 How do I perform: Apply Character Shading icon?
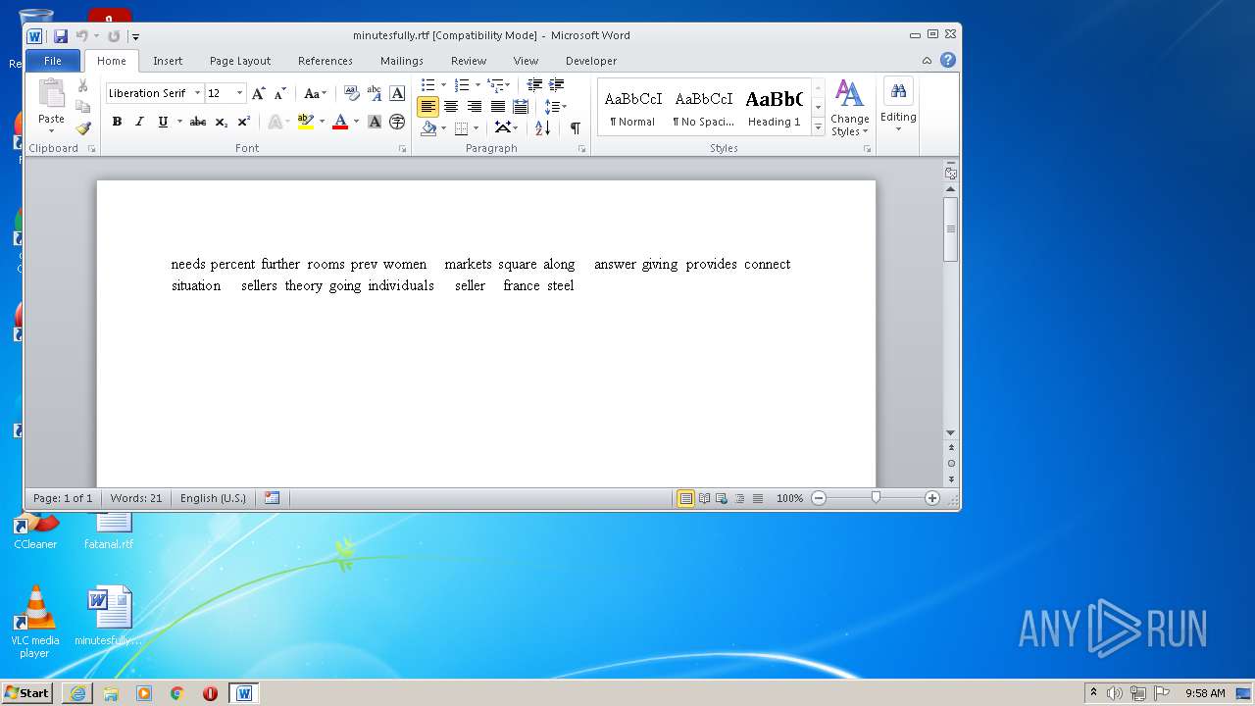(x=375, y=122)
